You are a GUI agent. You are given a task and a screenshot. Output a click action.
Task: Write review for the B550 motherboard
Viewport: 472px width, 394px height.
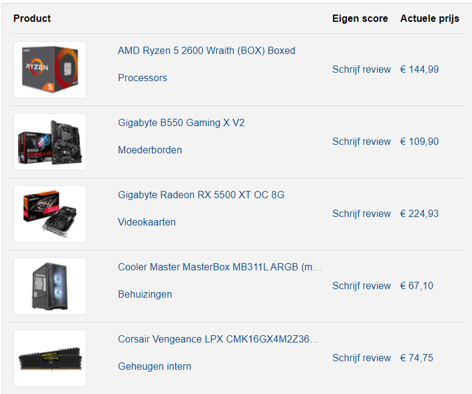(361, 141)
